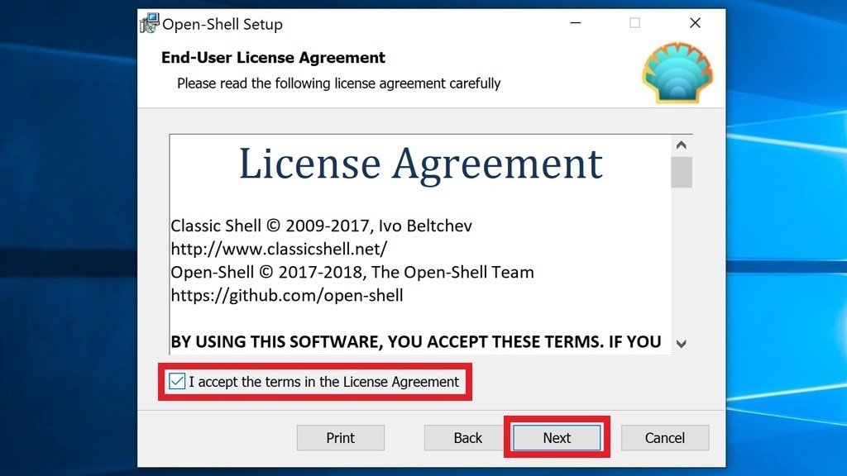Click the Open-Shell installer icon in title bar

[150, 24]
